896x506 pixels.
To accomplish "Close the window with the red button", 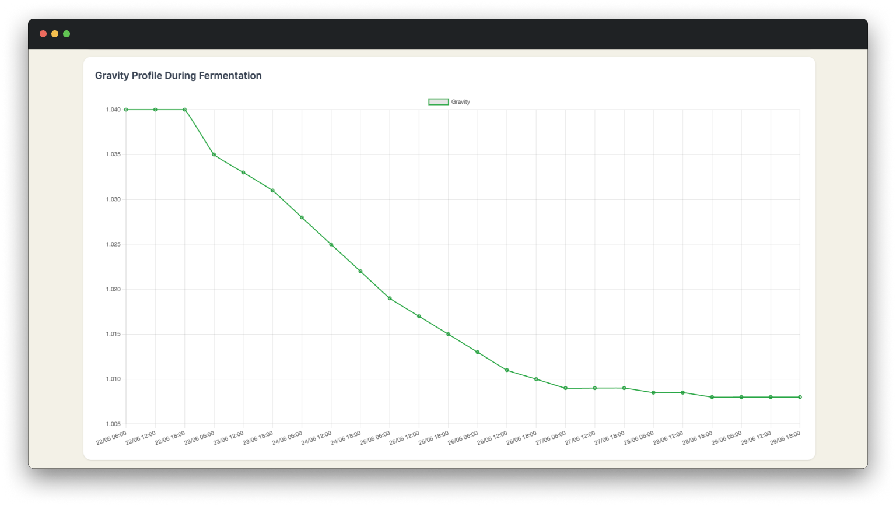I will click(43, 34).
